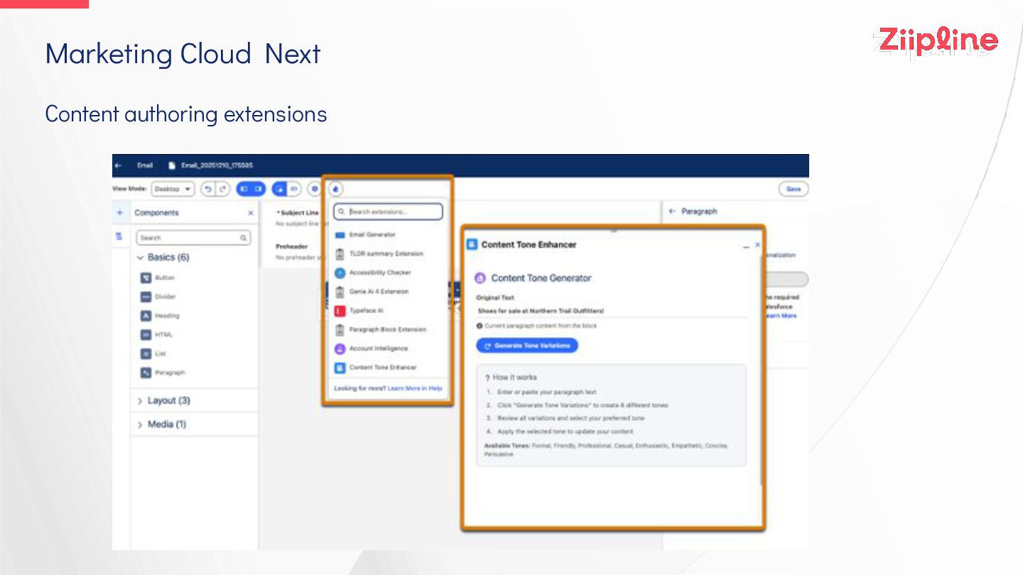Select the Heading component icon

point(146,316)
